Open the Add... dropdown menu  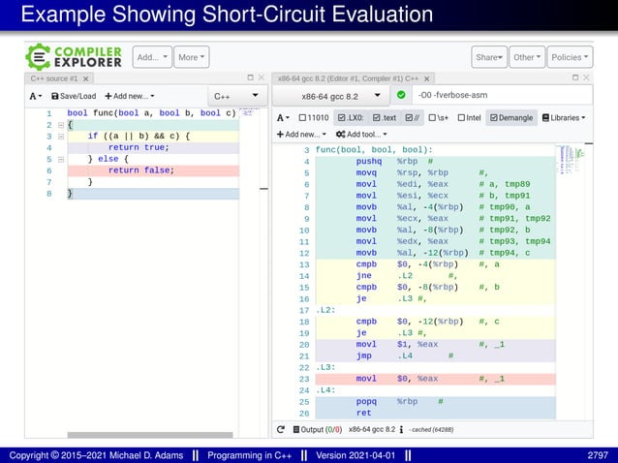click(152, 57)
